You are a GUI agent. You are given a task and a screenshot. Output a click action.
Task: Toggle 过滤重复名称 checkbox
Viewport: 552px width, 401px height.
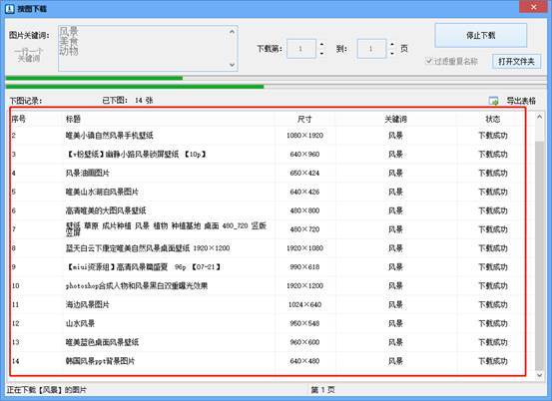428,61
